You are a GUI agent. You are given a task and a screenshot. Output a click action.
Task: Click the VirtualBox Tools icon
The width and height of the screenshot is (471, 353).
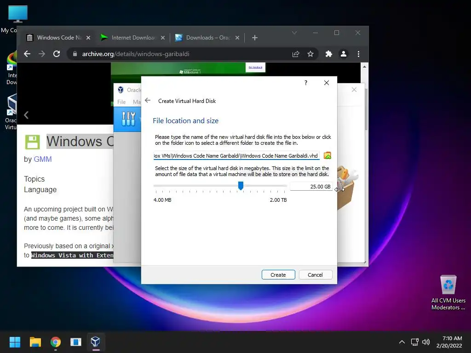pyautogui.click(x=128, y=119)
